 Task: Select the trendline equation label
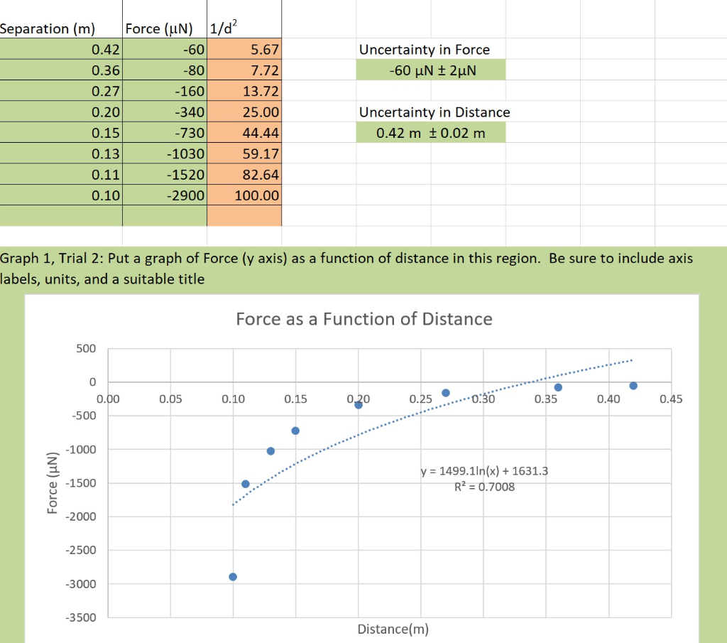click(x=485, y=470)
